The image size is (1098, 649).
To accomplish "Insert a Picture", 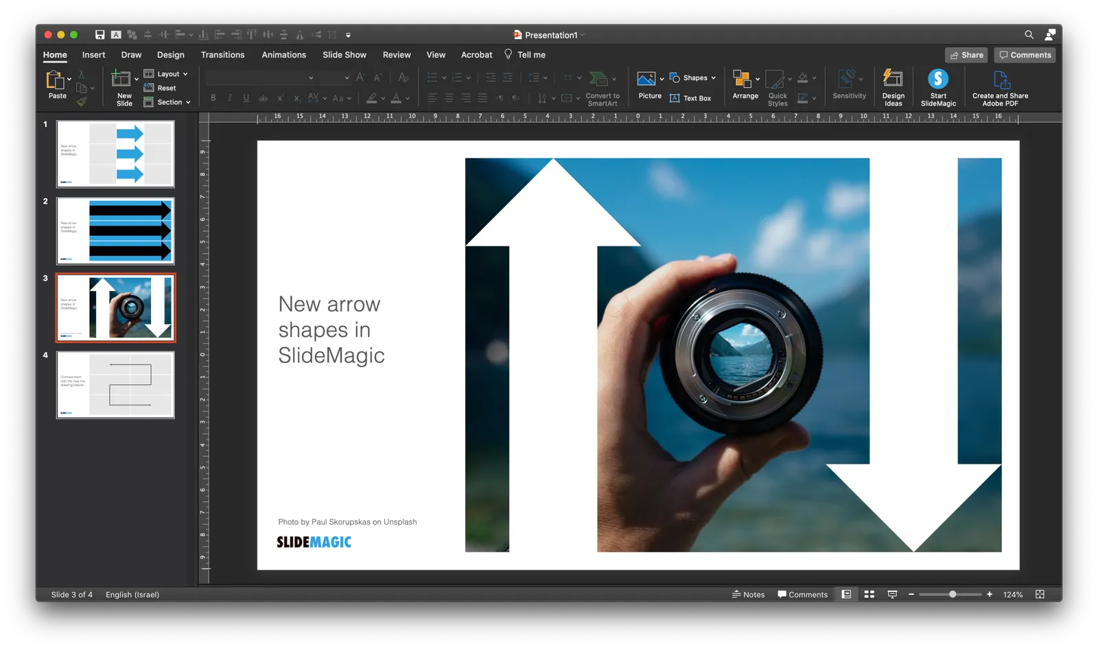I will (x=649, y=85).
